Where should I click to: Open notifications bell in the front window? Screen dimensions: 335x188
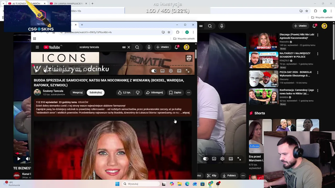point(177,47)
